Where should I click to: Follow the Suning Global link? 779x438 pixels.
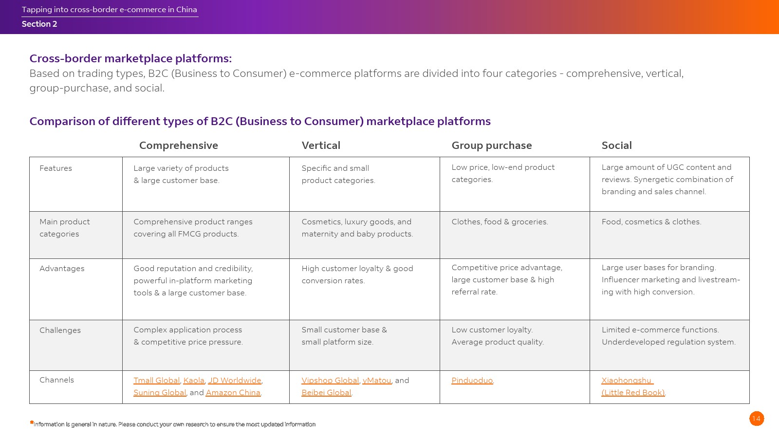pos(160,393)
